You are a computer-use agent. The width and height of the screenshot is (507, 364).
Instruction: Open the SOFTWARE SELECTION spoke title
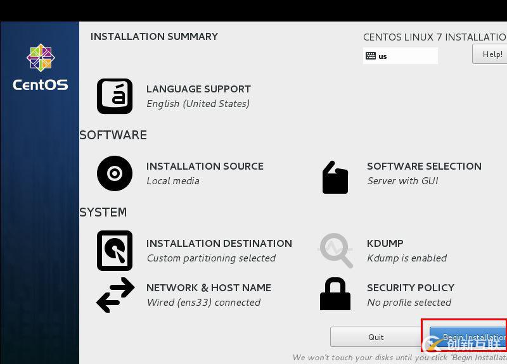click(x=424, y=166)
